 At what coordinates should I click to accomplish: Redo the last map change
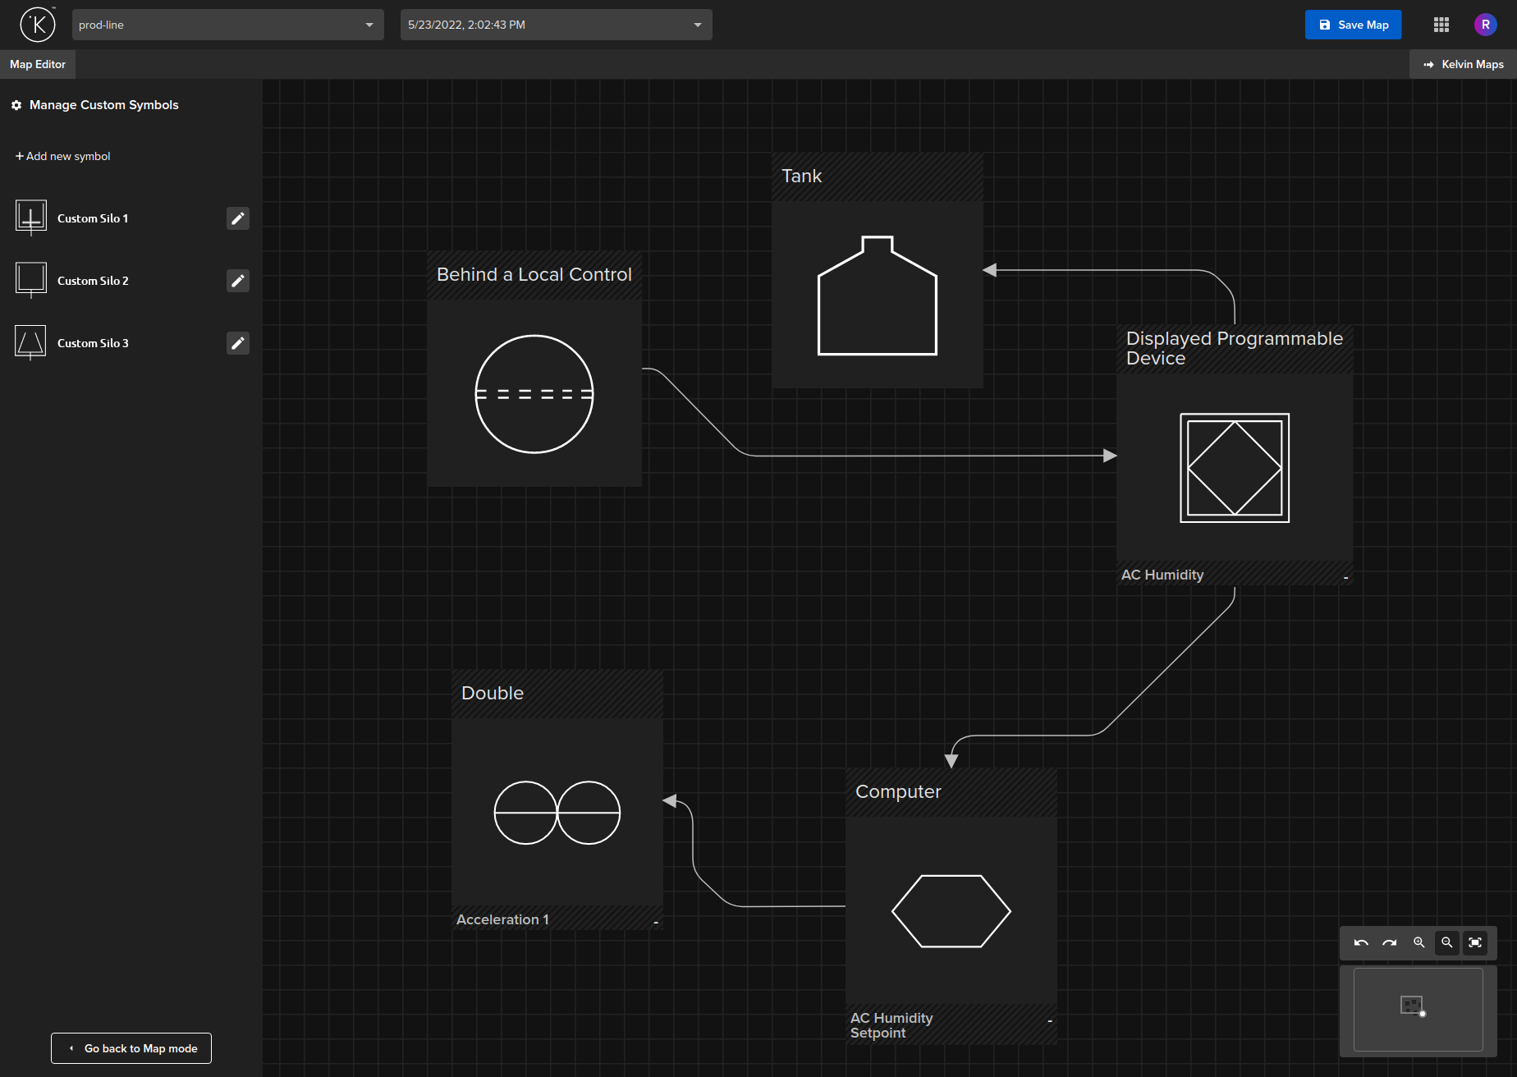click(1389, 942)
